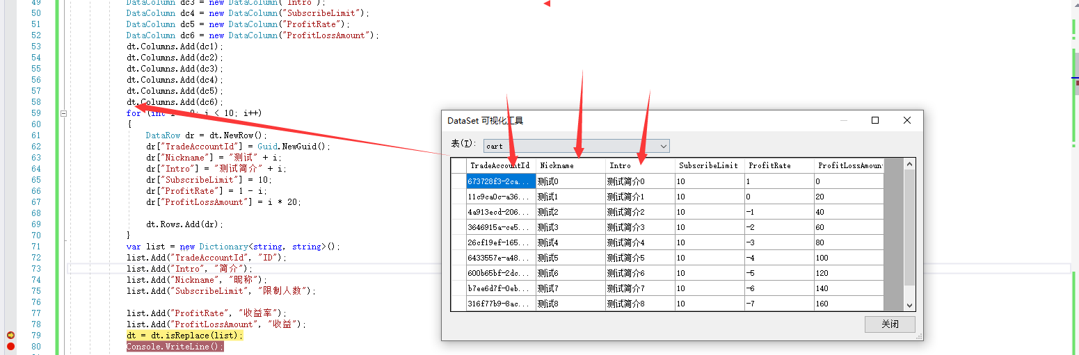Click the SubscribeLimit cell in the 测试2 row
This screenshot has width=1079, height=355.
pyautogui.click(x=710, y=212)
